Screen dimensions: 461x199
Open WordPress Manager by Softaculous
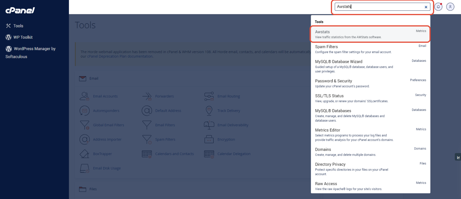(30, 53)
